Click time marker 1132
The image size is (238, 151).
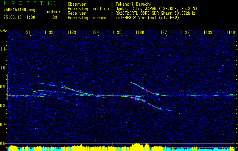tap(49, 32)
